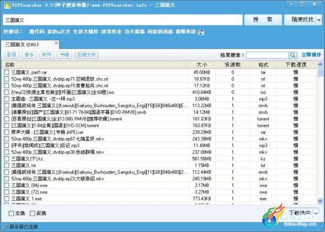This screenshot has width=325, height=232.
Task: Select row [评书][袁阔成][三国演义]后记.mp3
Action: pyautogui.click(x=159, y=145)
